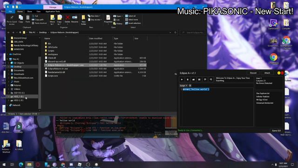The image size is (298, 168).
Task: Select the Script tab in Eclipse editor
Action: pyautogui.click(x=183, y=86)
